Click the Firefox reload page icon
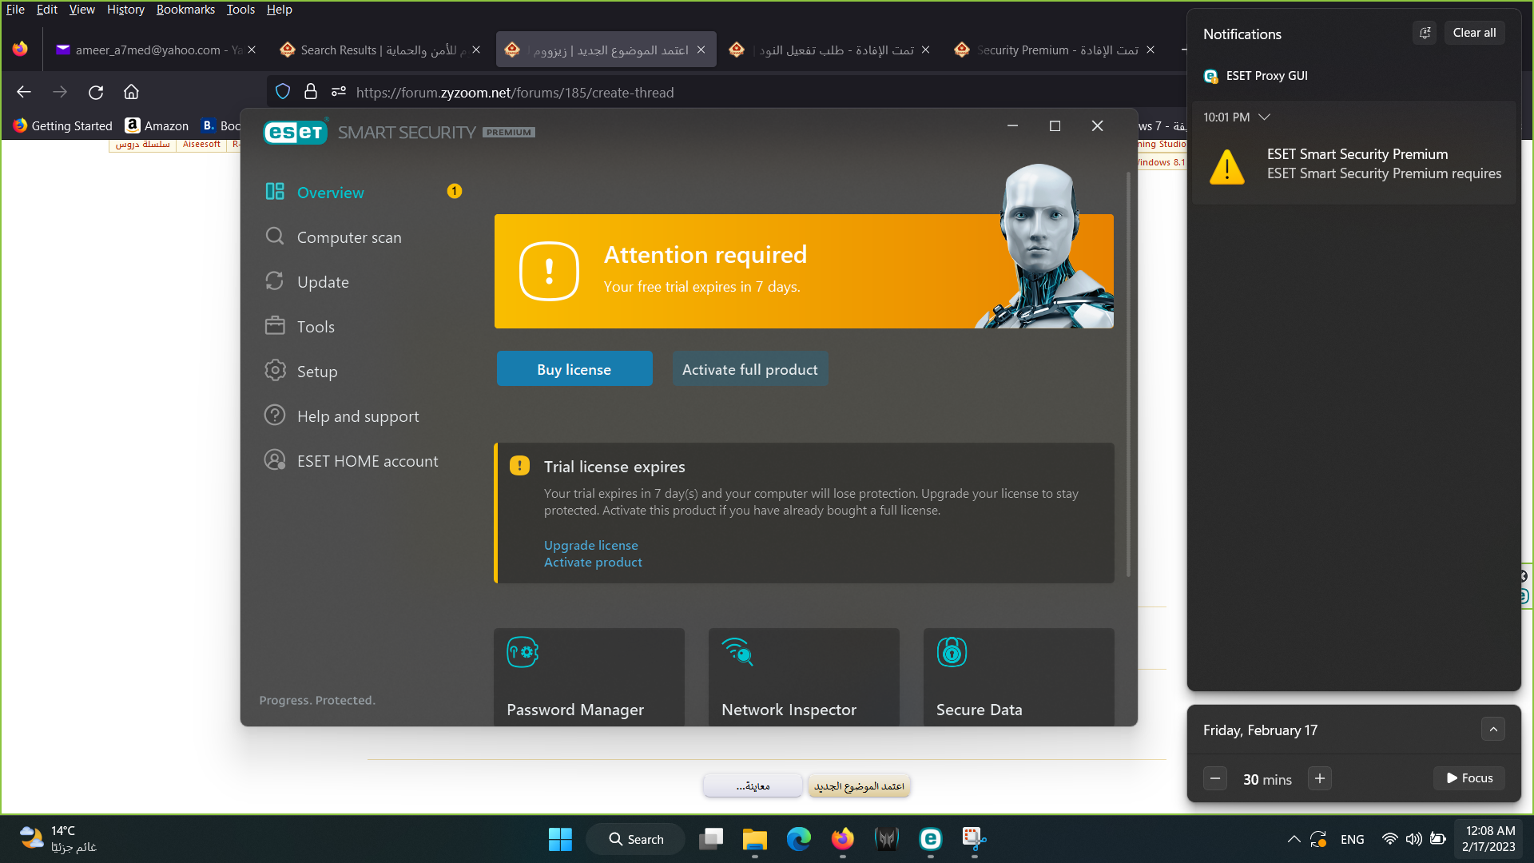The width and height of the screenshot is (1534, 863). click(x=96, y=93)
